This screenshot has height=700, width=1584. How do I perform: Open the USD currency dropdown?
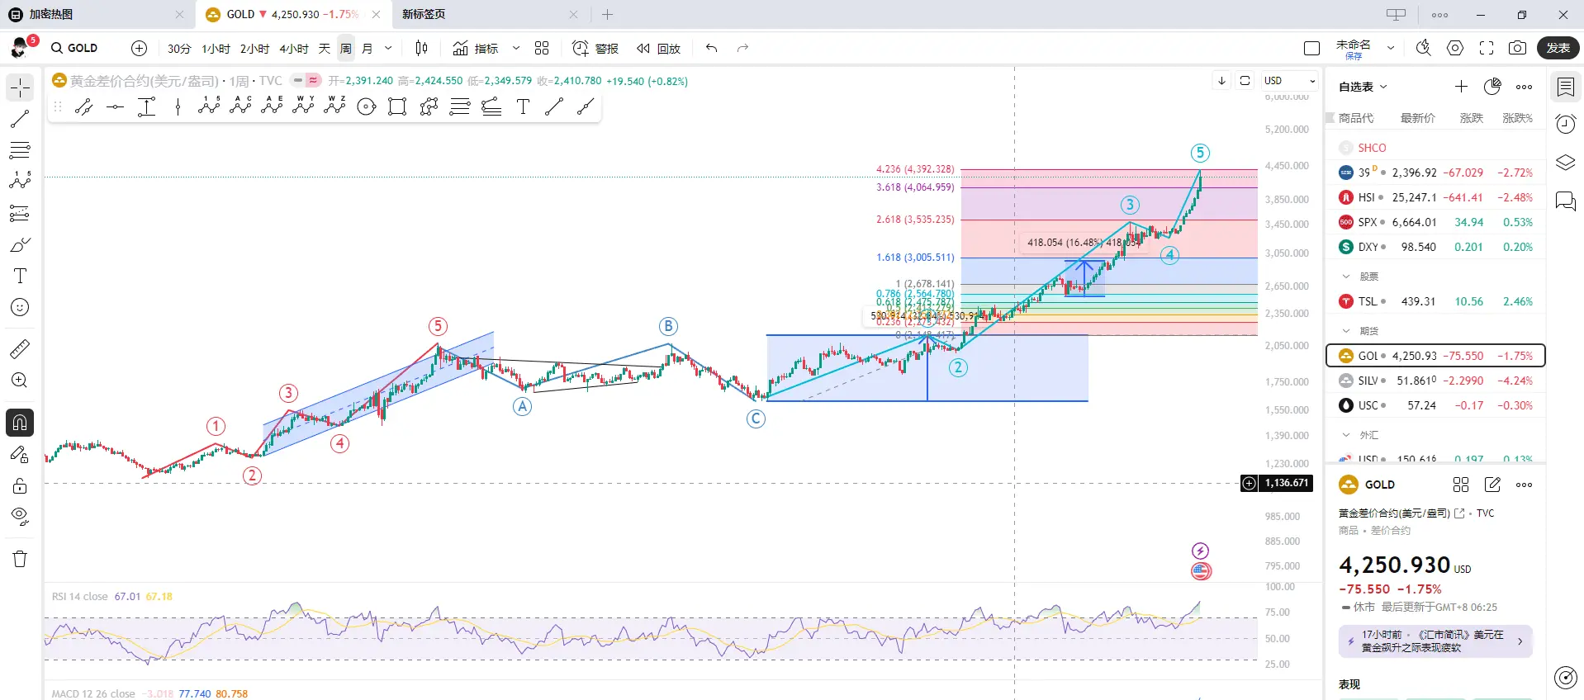pyautogui.click(x=1289, y=80)
